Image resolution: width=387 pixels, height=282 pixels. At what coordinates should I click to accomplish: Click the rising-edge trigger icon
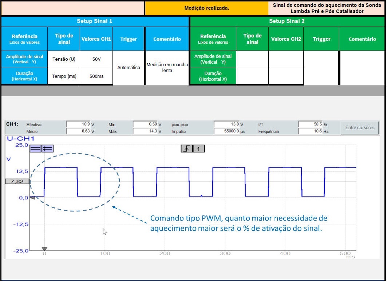tap(187, 148)
